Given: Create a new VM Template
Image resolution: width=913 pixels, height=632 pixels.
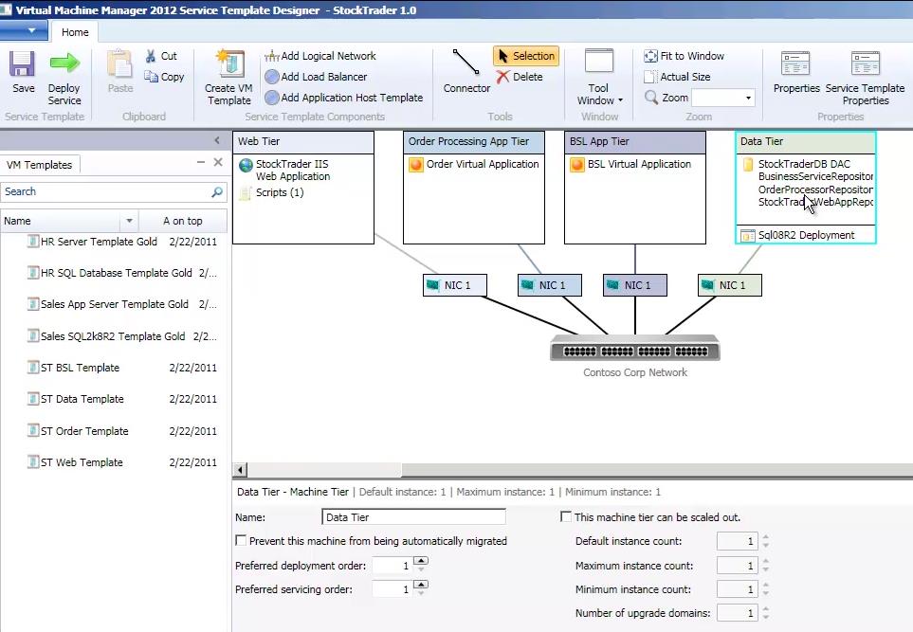Looking at the screenshot, I should pyautogui.click(x=228, y=78).
